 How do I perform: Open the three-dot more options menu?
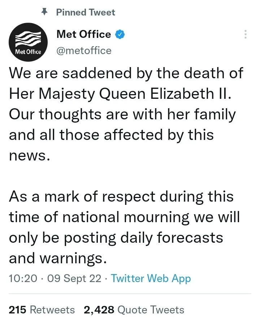coord(246,35)
